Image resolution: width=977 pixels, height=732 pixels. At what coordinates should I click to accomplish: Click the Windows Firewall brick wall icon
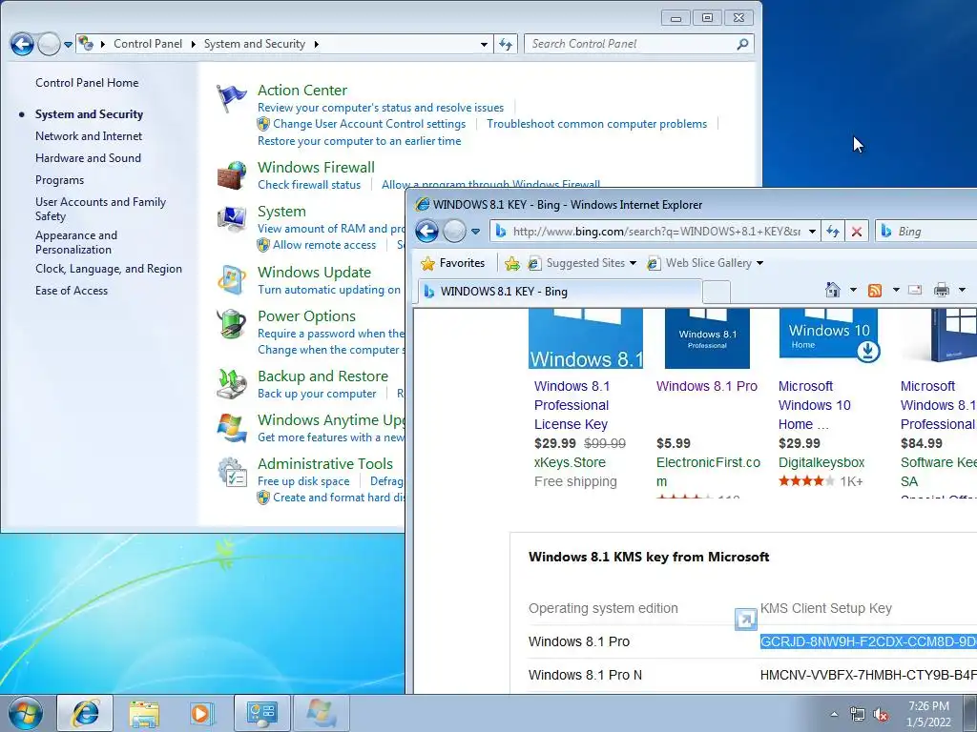coord(232,175)
